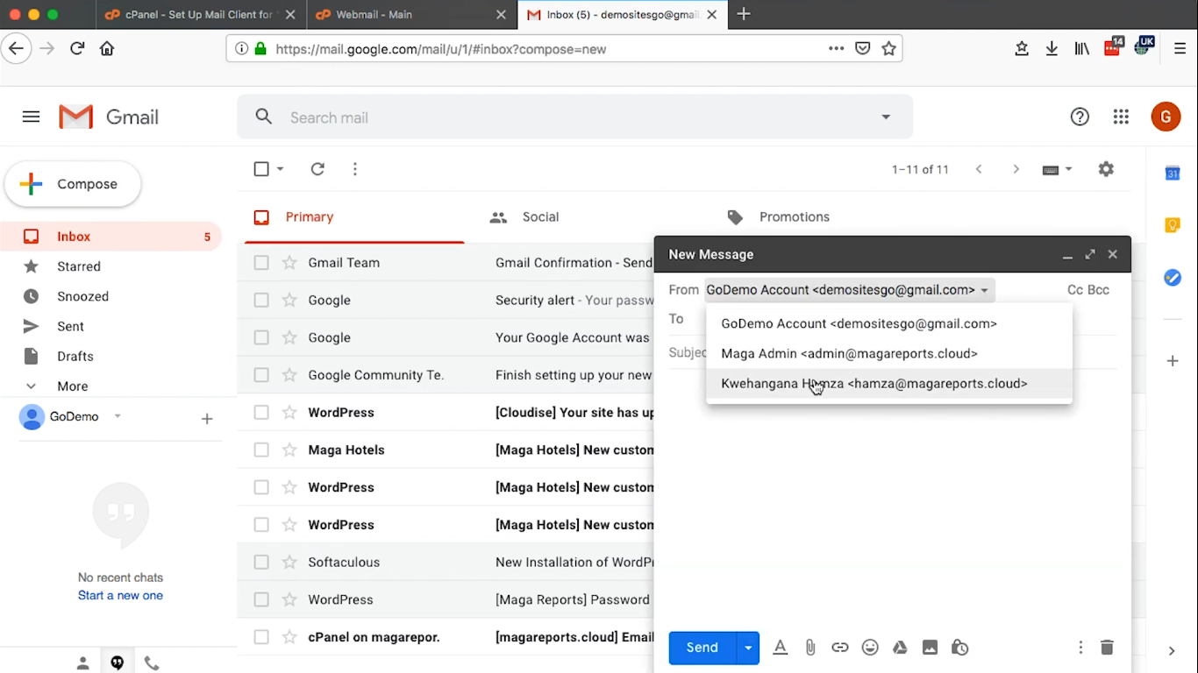The image size is (1198, 673).
Task: Open Gmail settings gear
Action: [1106, 169]
